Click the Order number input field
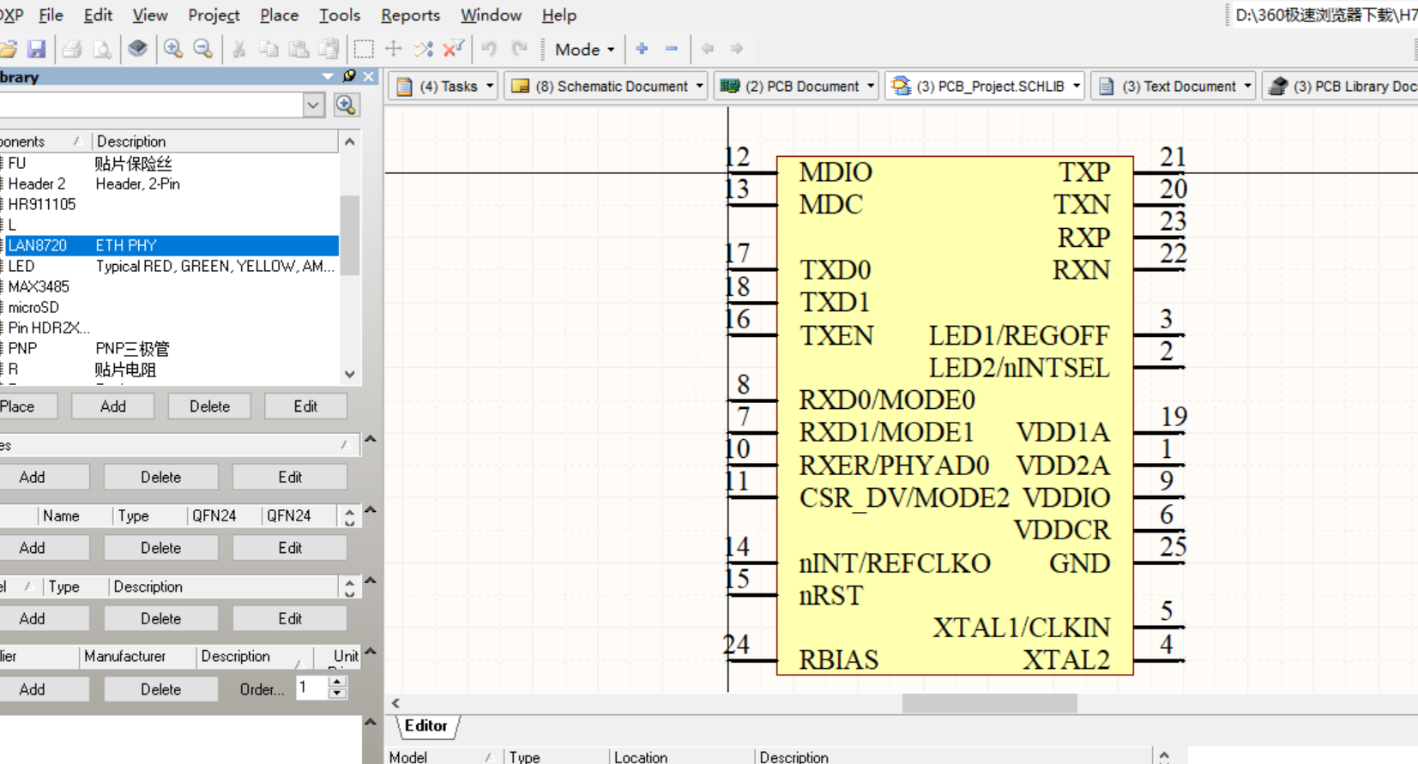The image size is (1418, 764). 311,688
